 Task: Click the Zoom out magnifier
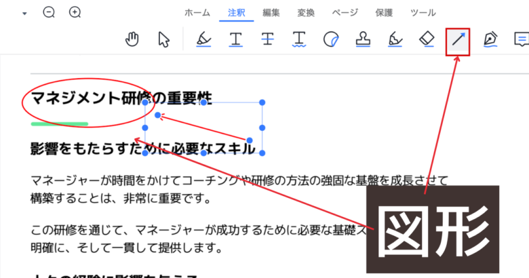point(49,12)
